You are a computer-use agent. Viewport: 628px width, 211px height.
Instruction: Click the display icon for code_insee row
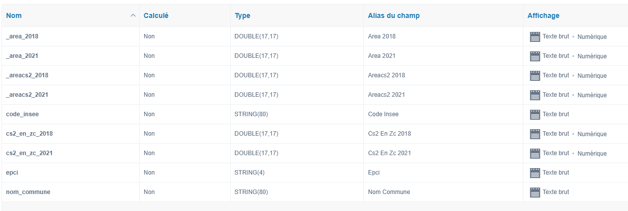[535, 114]
